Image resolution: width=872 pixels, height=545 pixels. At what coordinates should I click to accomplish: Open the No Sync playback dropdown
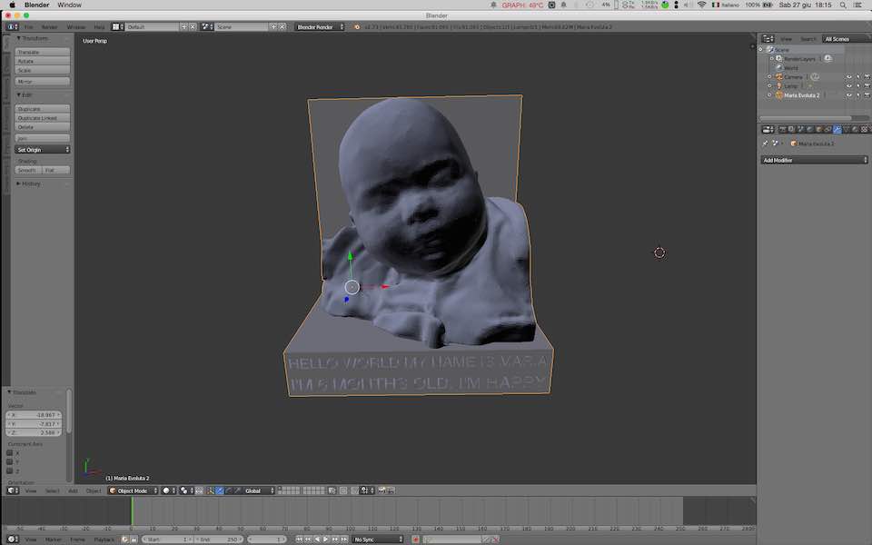point(378,540)
